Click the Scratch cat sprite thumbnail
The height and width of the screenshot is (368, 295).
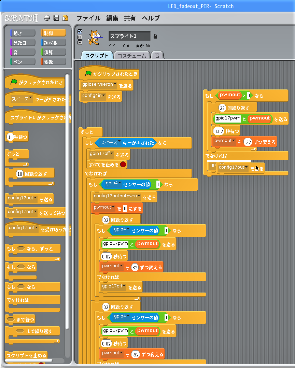[x=95, y=38]
